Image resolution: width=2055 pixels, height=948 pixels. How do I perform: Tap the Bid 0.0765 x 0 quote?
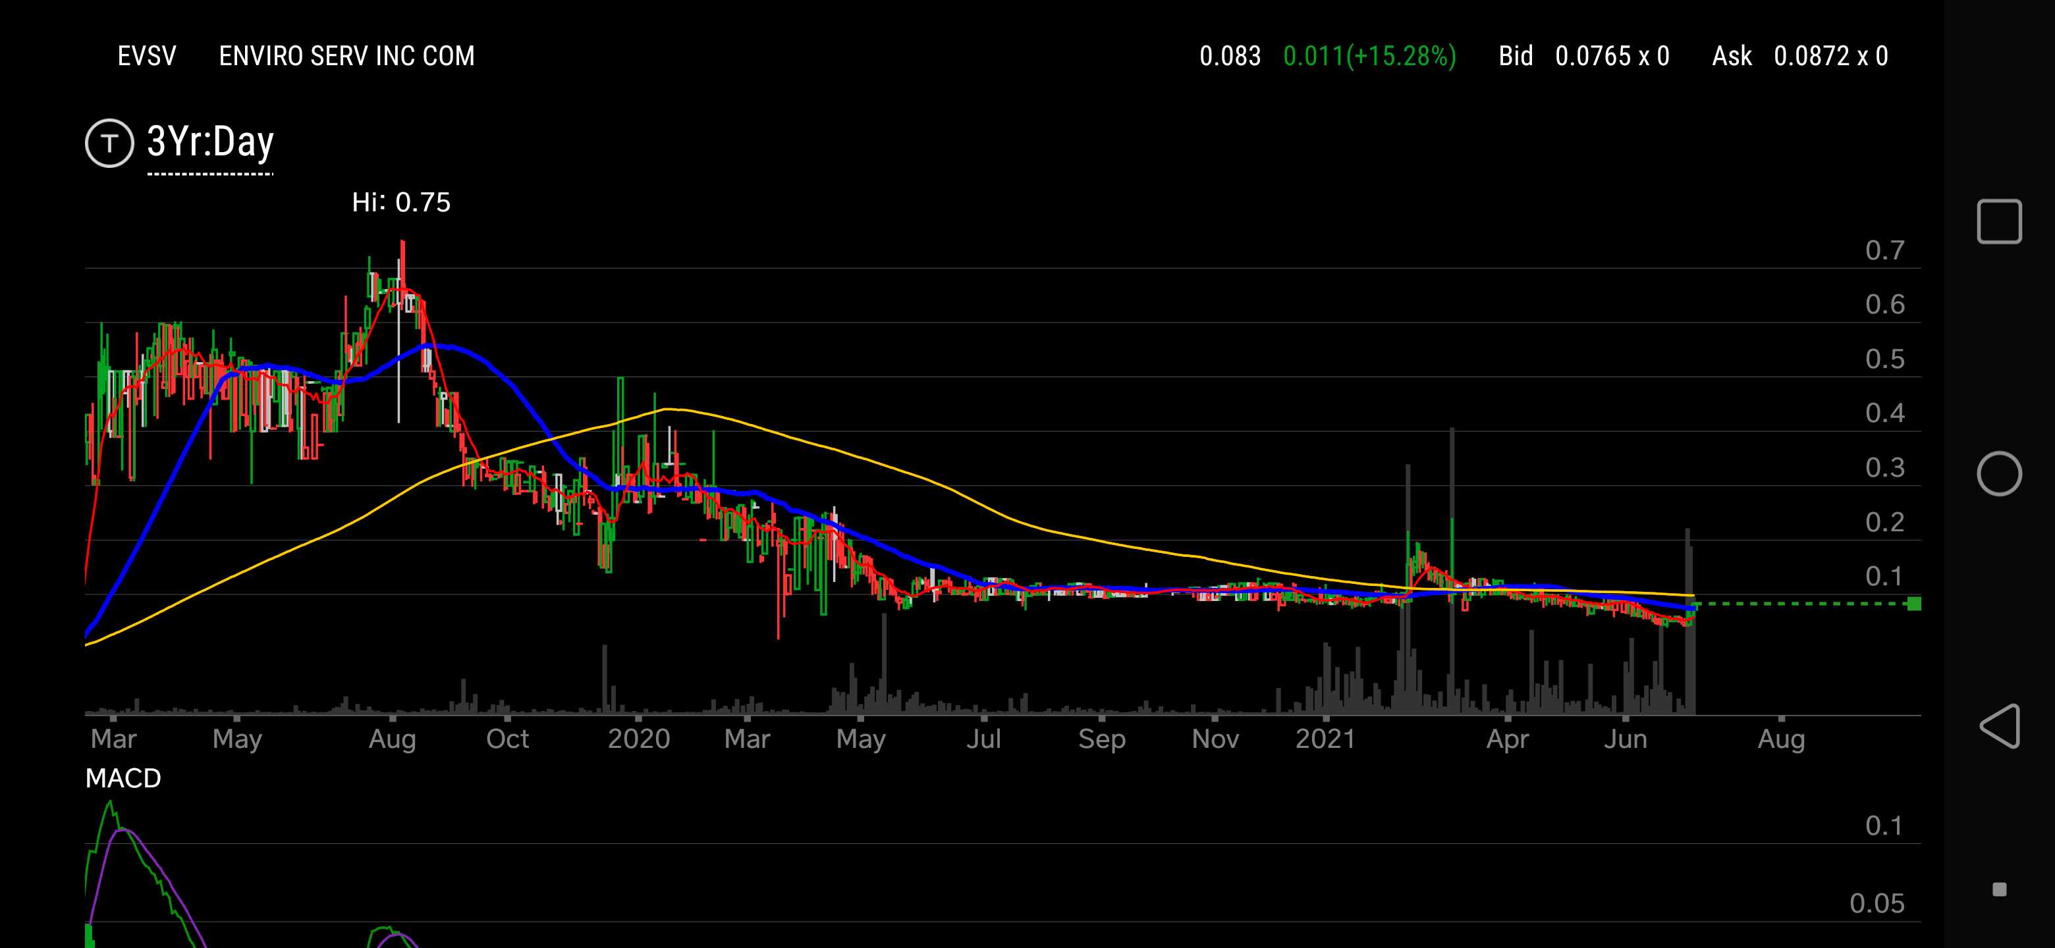[1584, 56]
